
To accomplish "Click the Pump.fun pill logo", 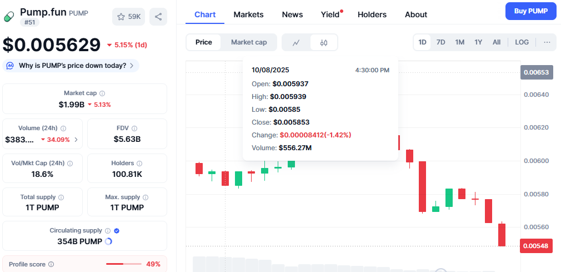I will [9, 17].
